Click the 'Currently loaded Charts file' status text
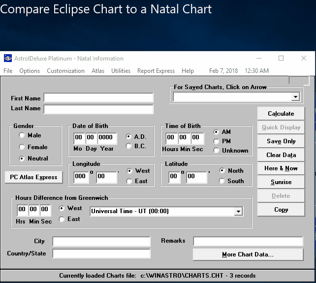This screenshot has height=283, width=316. 97,276
